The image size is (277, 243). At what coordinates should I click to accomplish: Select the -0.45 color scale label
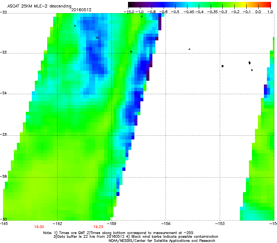189,12
